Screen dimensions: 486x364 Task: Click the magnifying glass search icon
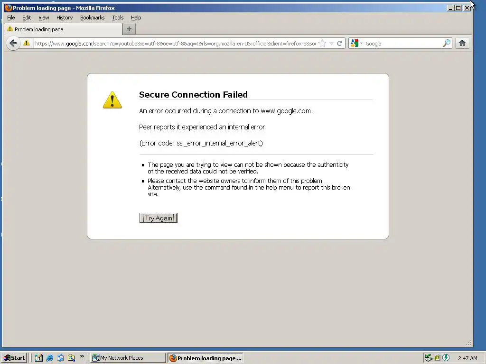click(x=446, y=43)
